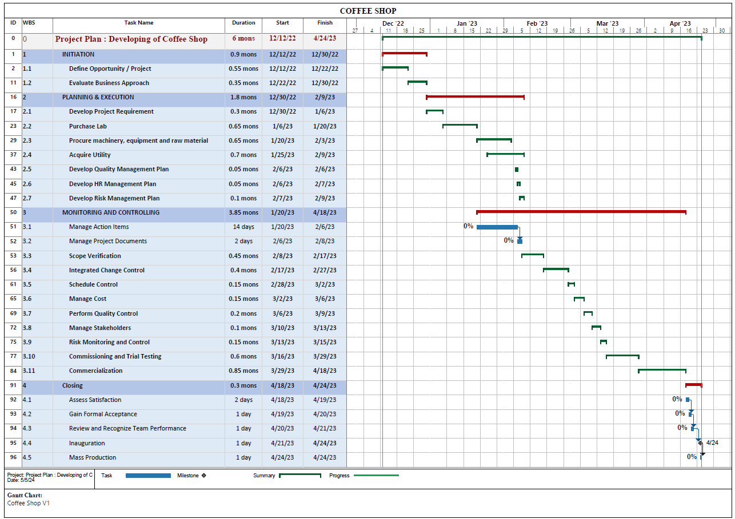Select the Develop Risk Management Plan row
This screenshot has width=735, height=519.
point(116,198)
